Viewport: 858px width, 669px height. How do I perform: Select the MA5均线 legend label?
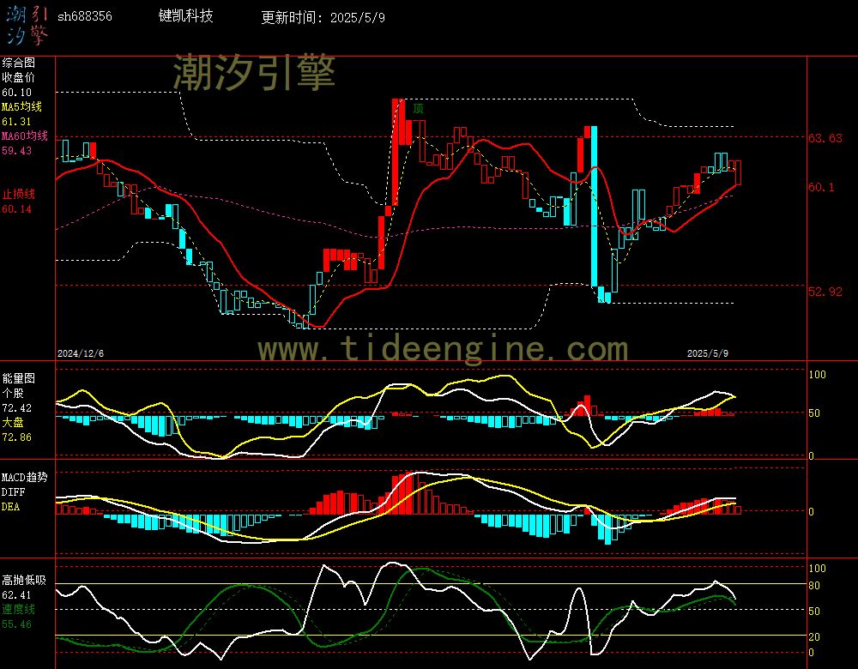pos(21,106)
